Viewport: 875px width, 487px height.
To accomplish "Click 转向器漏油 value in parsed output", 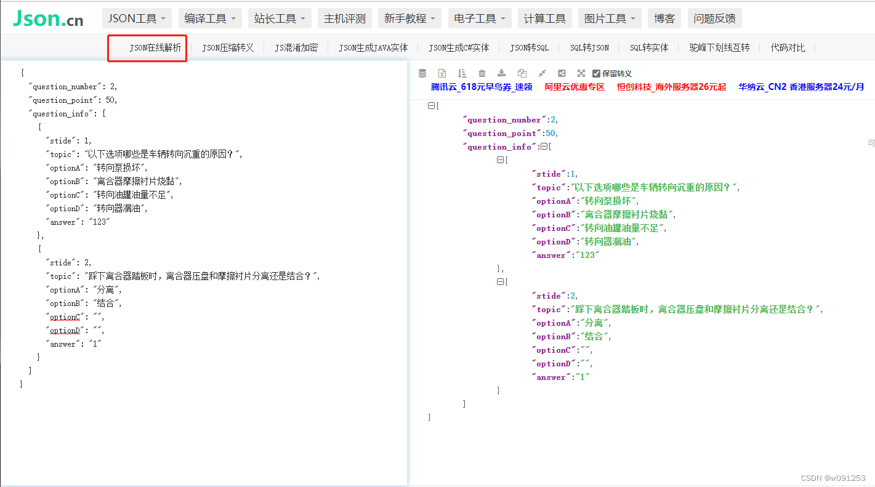I will pos(608,241).
